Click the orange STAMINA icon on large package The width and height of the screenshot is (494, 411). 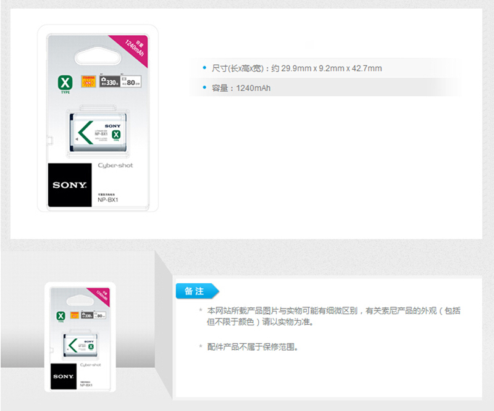tap(88, 81)
